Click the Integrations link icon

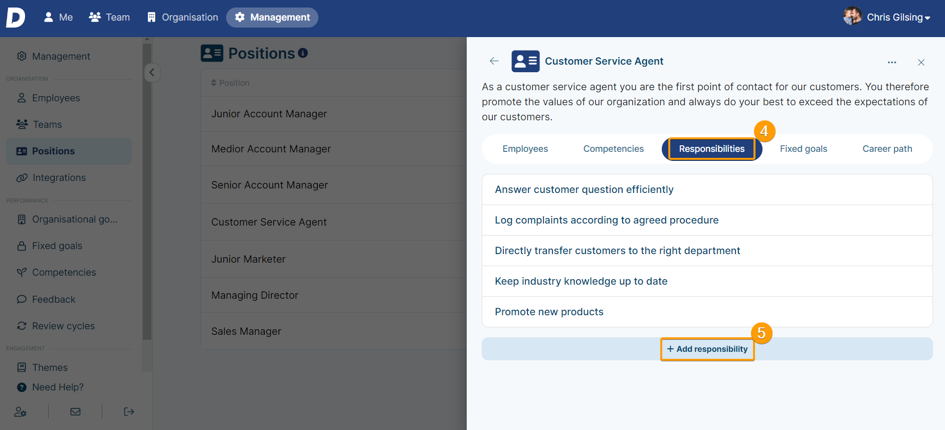coord(22,178)
